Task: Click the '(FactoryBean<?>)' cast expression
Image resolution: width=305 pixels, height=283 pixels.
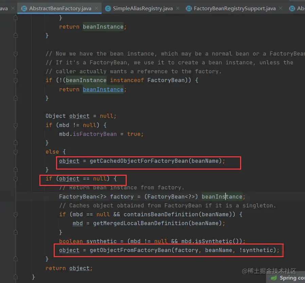Action: [x=171, y=196]
